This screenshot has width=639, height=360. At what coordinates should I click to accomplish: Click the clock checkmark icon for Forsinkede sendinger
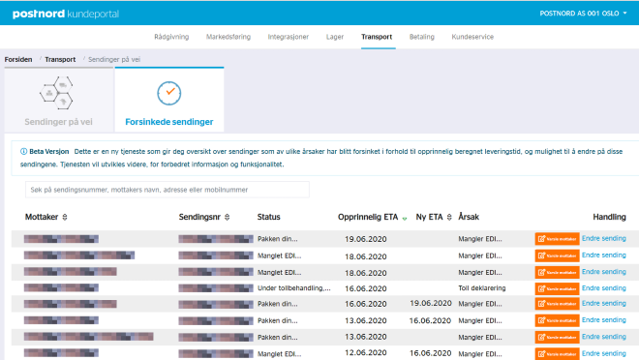(169, 93)
